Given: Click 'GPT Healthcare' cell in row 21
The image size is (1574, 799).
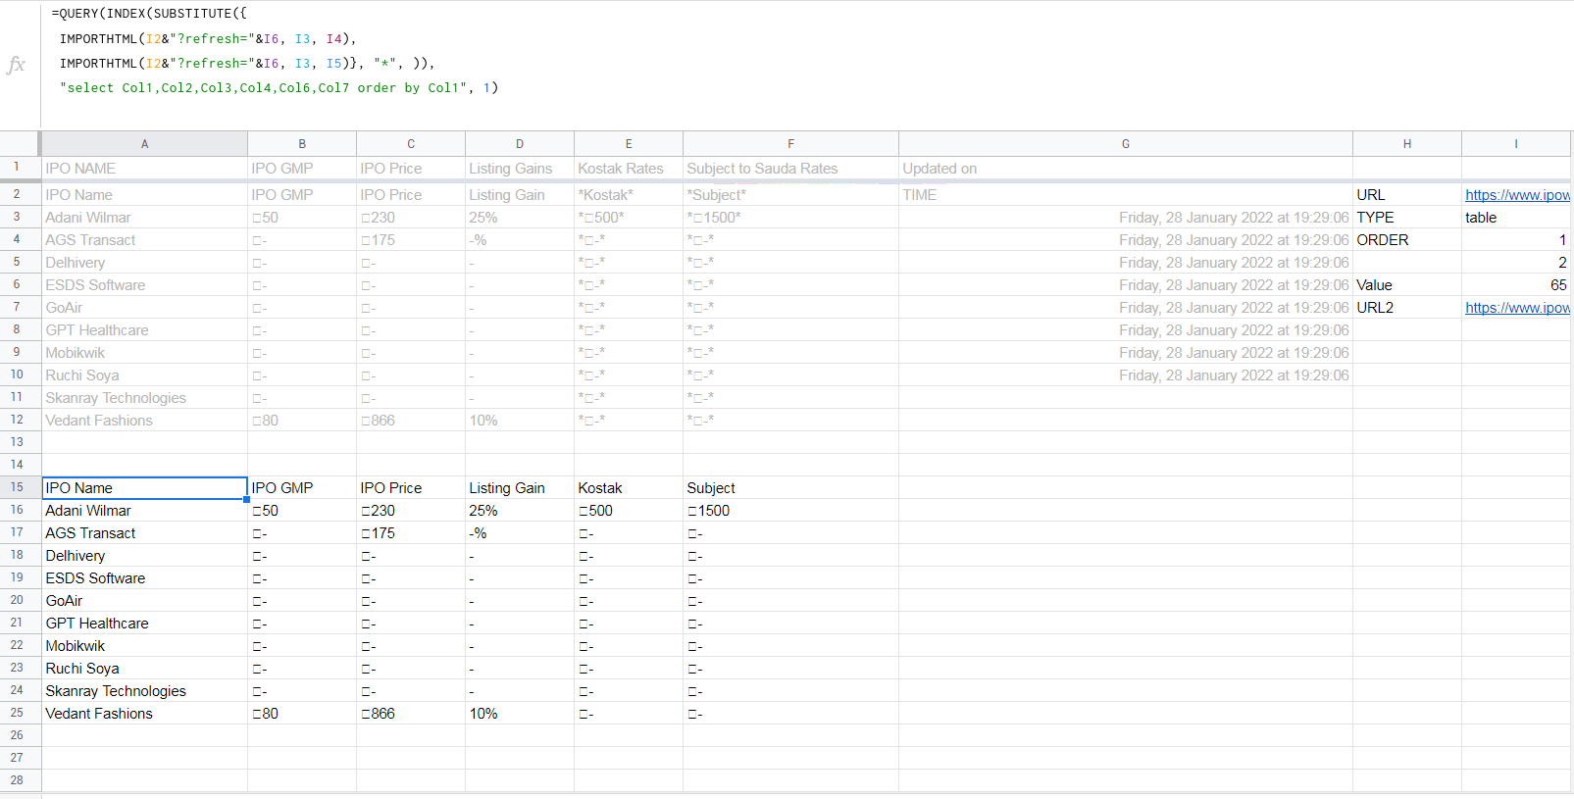Looking at the screenshot, I should tap(144, 624).
